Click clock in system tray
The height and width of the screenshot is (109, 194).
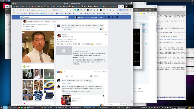[x=178, y=108]
